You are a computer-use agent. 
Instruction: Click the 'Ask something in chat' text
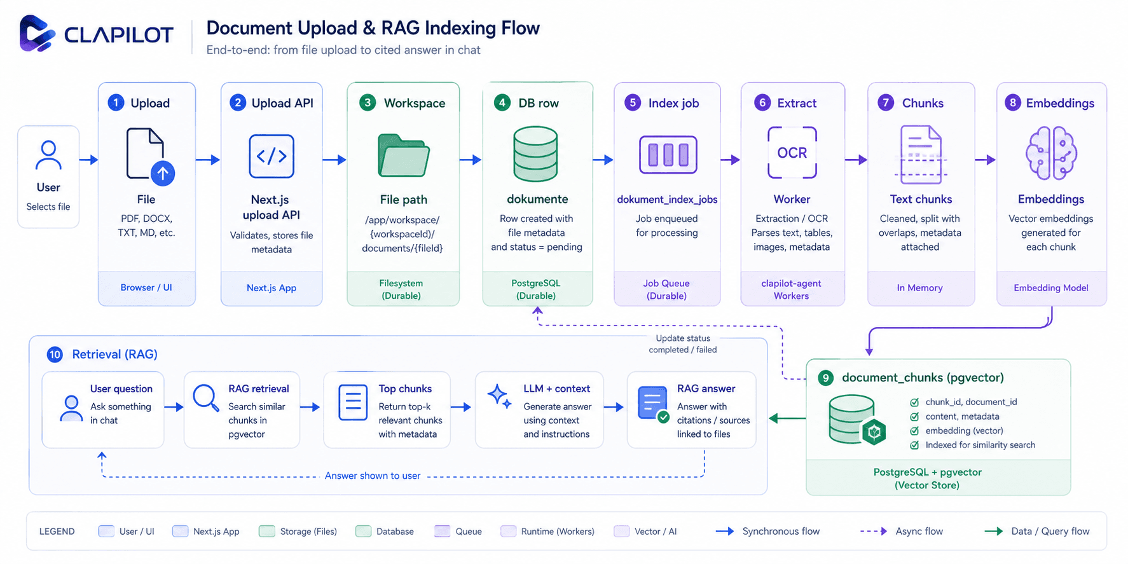click(x=121, y=413)
